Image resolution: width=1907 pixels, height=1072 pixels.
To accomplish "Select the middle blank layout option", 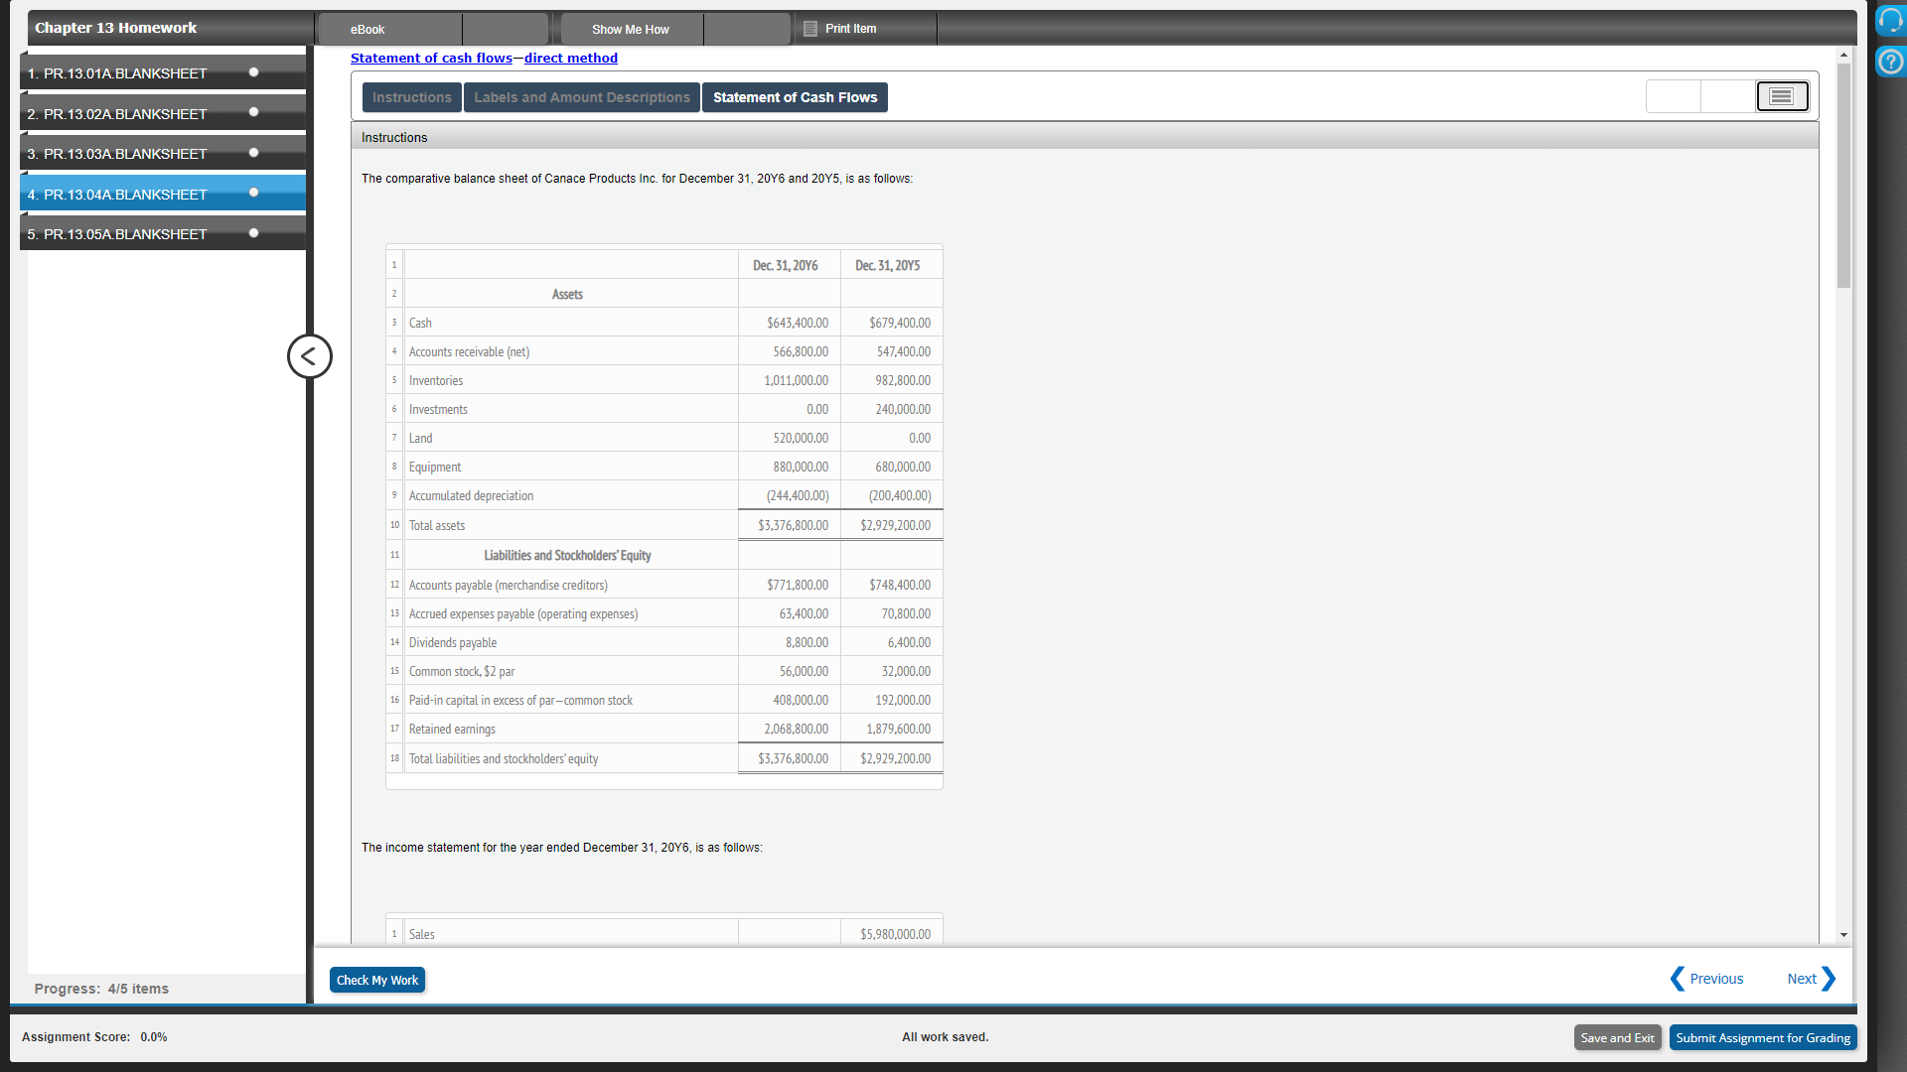I will pyautogui.click(x=1727, y=96).
